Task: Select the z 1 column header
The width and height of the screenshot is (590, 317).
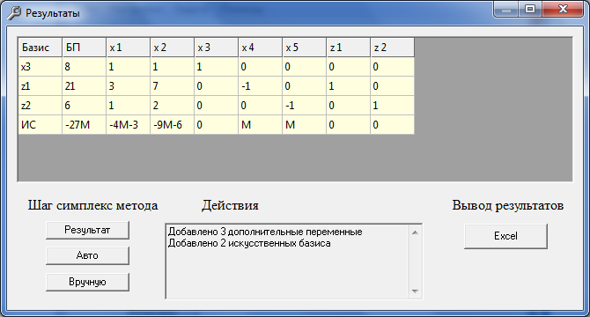Action: [348, 48]
